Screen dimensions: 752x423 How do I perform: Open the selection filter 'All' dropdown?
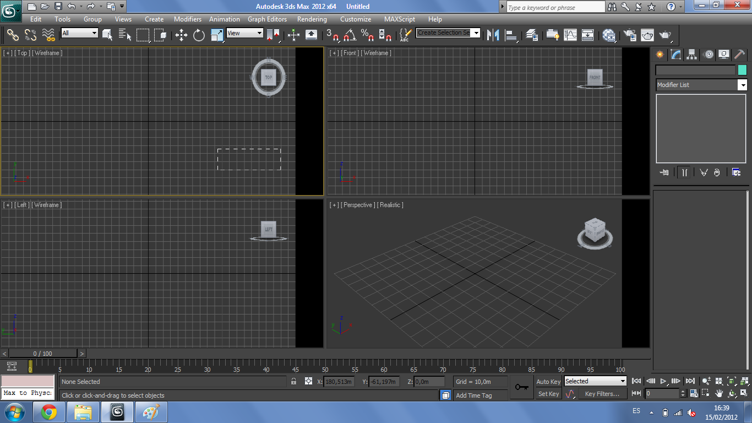(80, 33)
